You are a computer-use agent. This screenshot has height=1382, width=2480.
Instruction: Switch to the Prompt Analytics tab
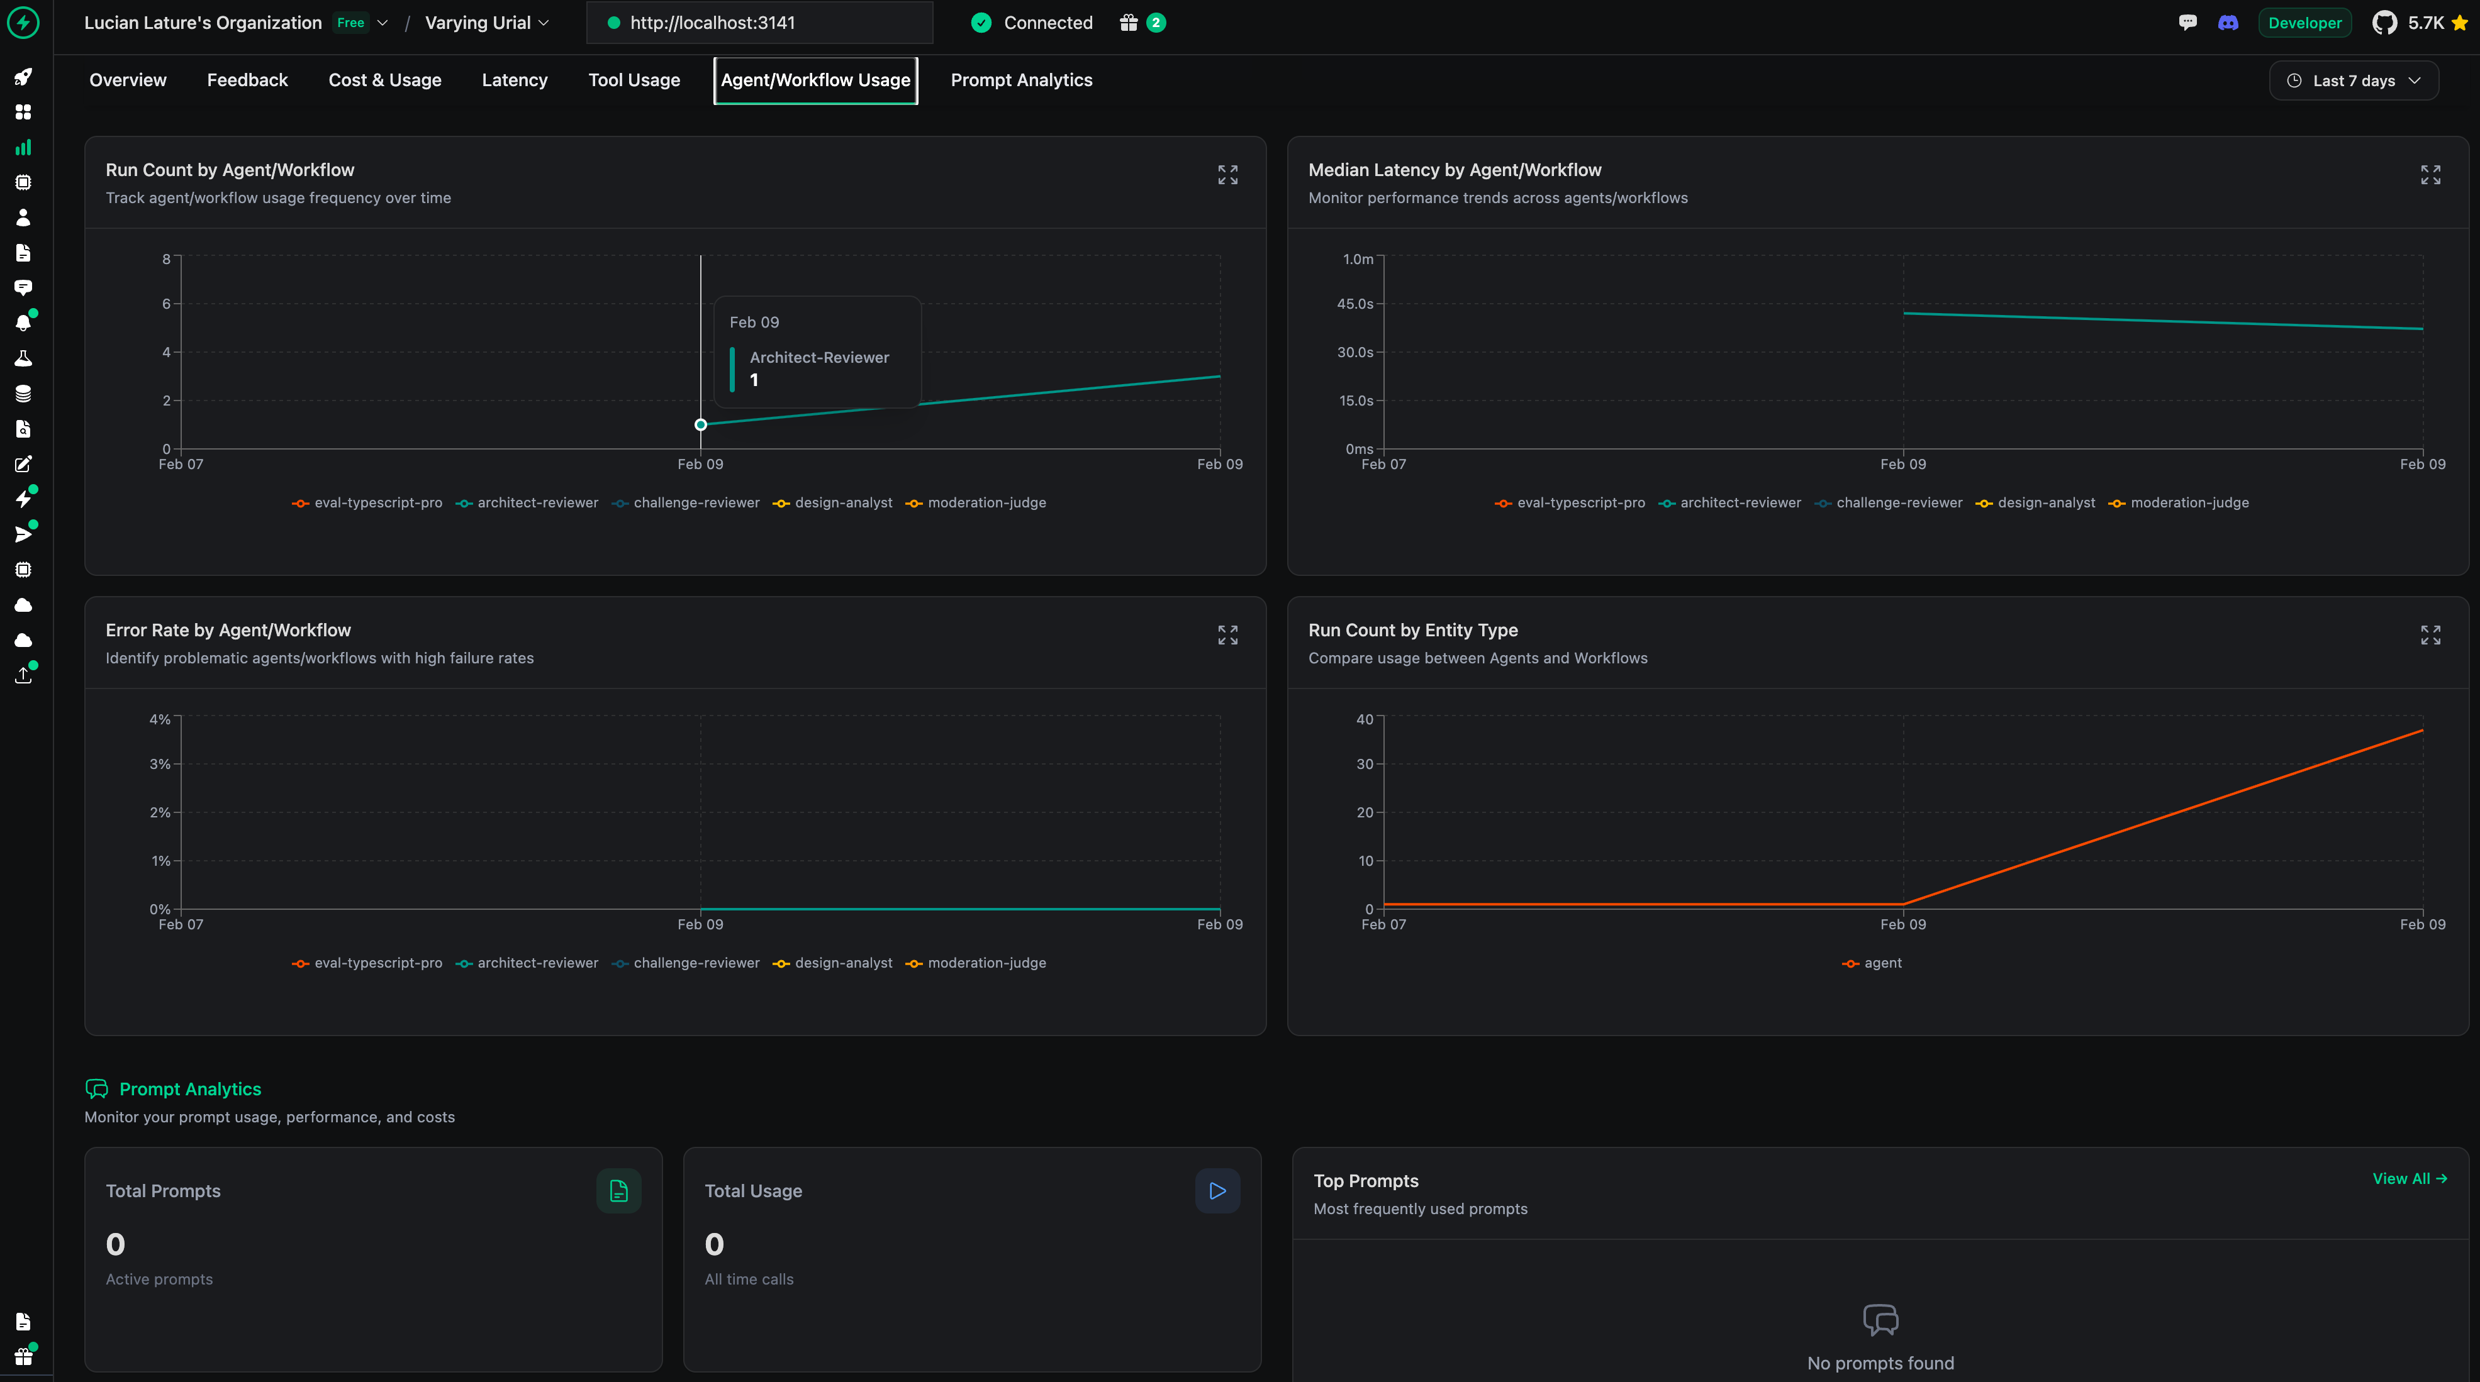coord(1020,80)
